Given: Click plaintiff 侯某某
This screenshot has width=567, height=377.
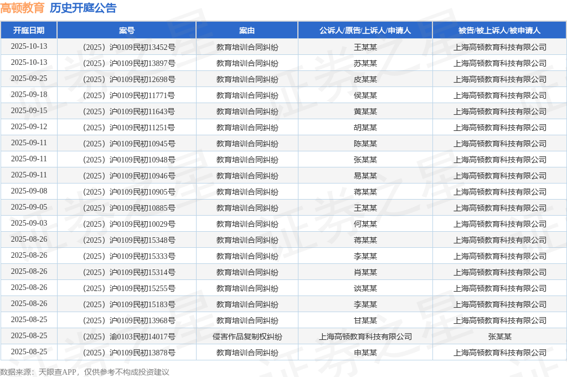Looking at the screenshot, I should (365, 95).
